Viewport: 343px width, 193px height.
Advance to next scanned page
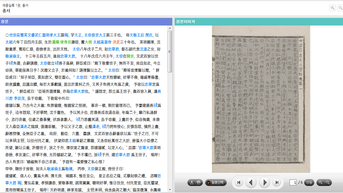tap(265, 183)
